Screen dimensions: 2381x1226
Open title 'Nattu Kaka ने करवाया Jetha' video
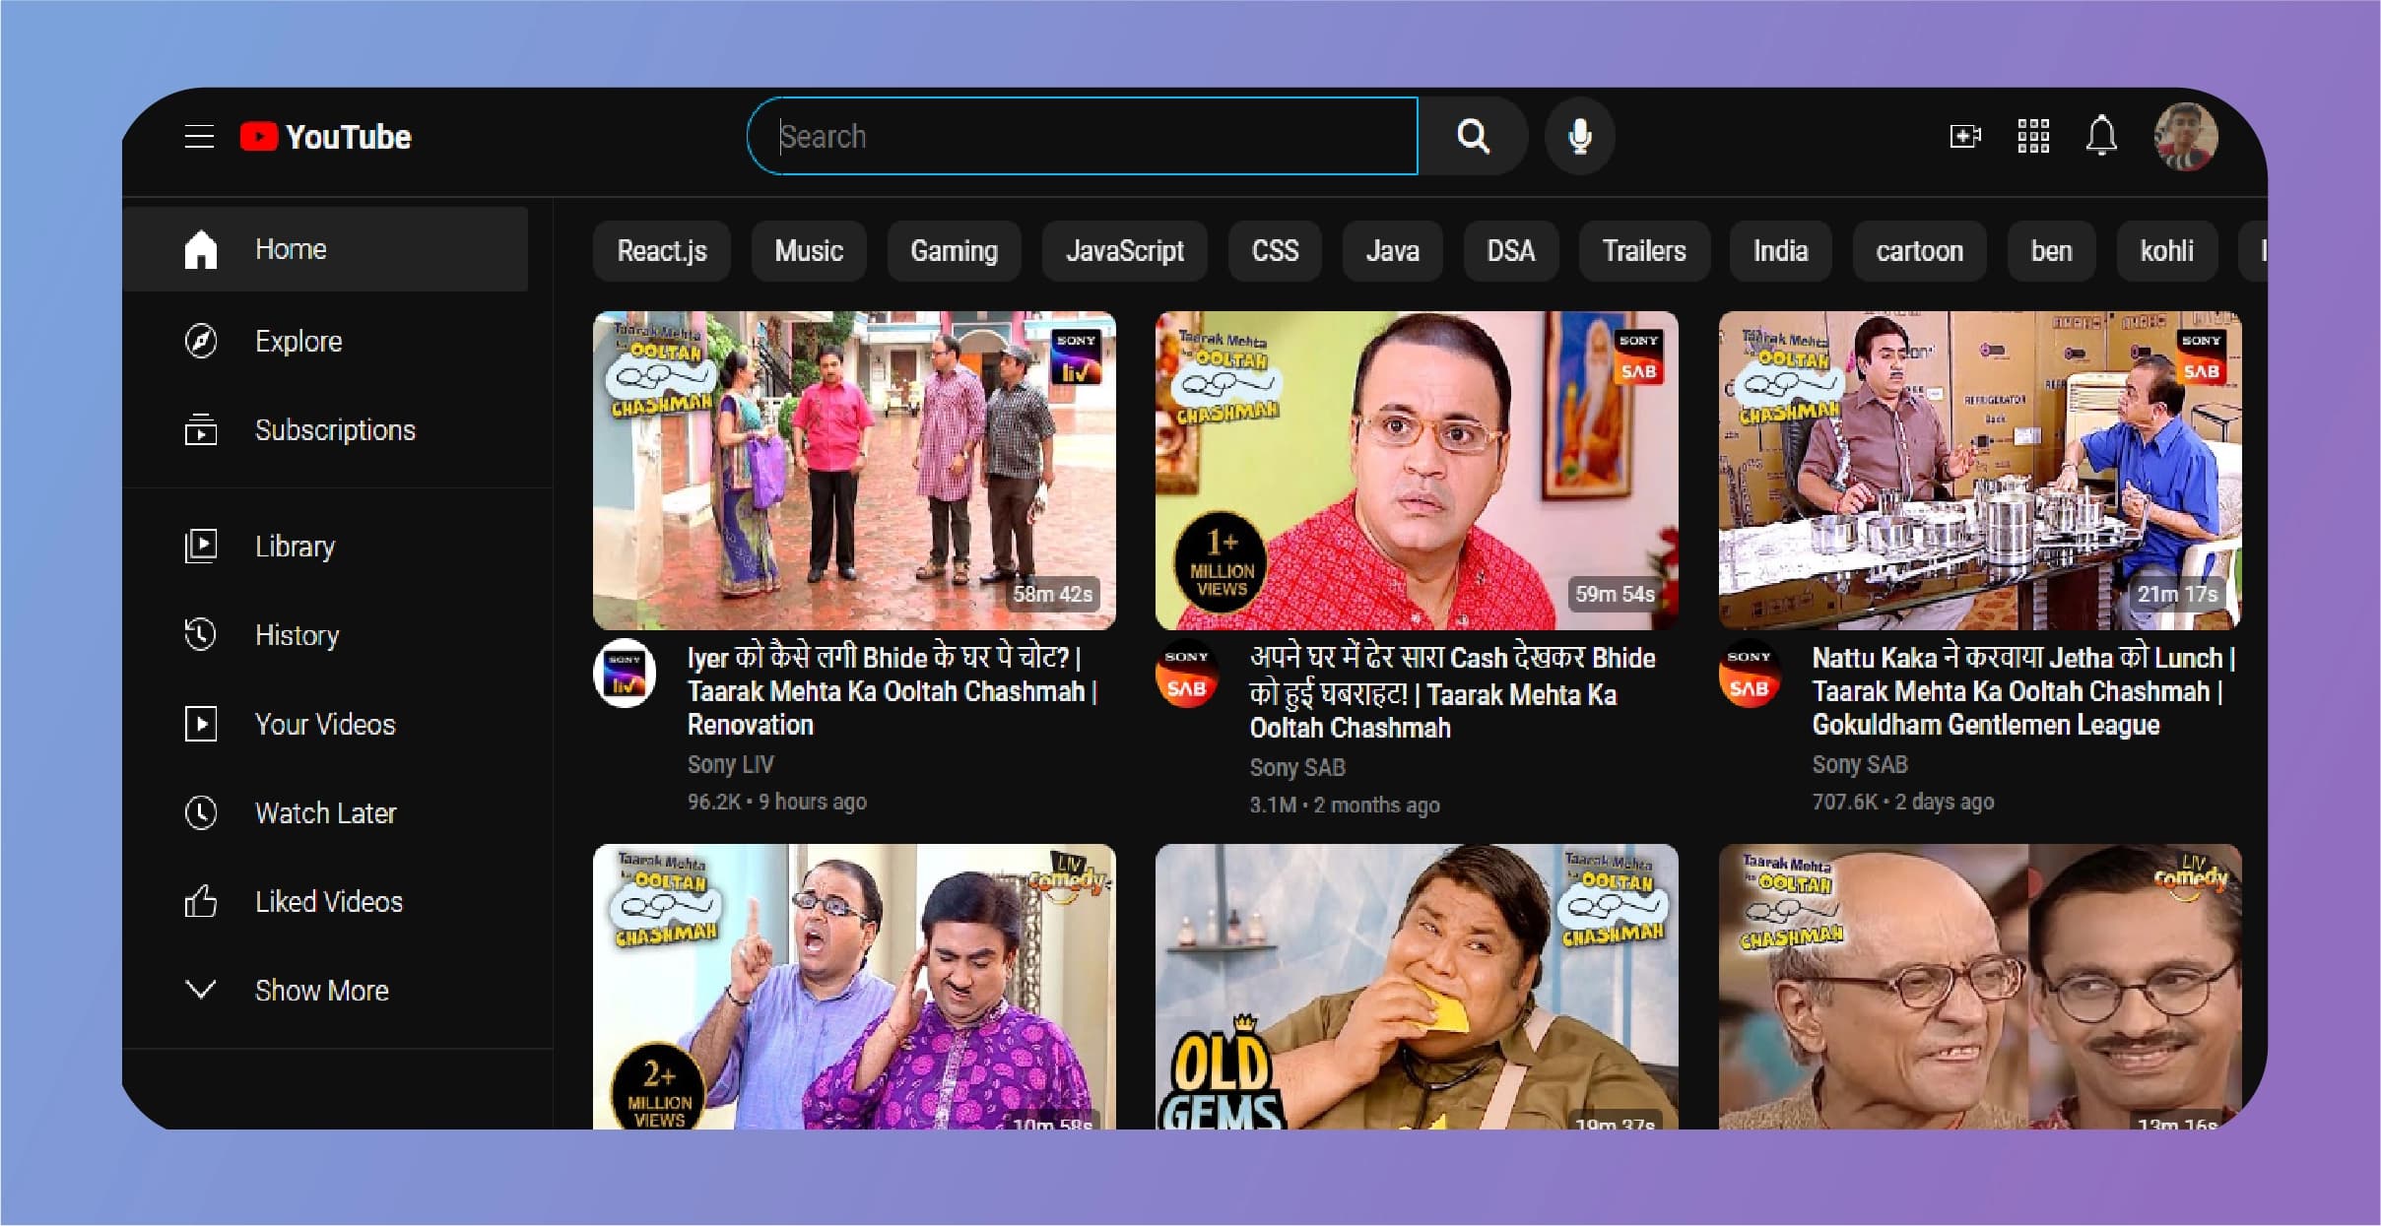tap(2023, 691)
